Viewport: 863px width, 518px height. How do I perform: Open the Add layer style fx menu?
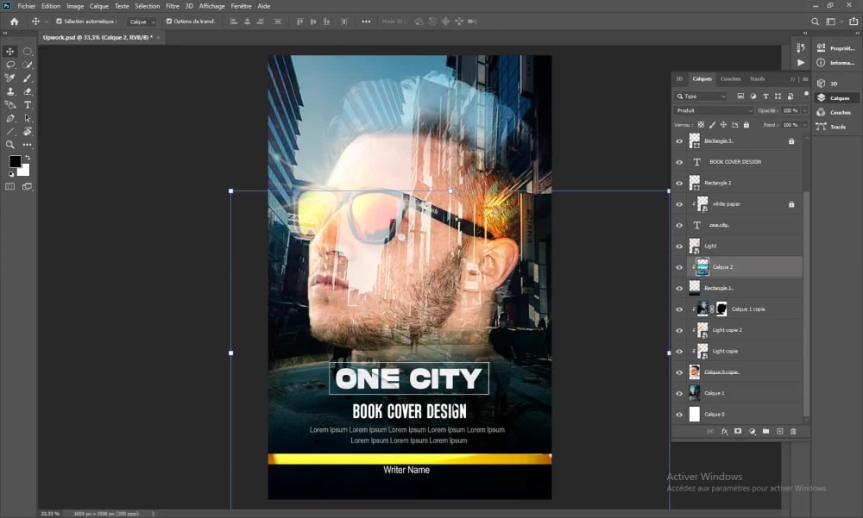725,431
